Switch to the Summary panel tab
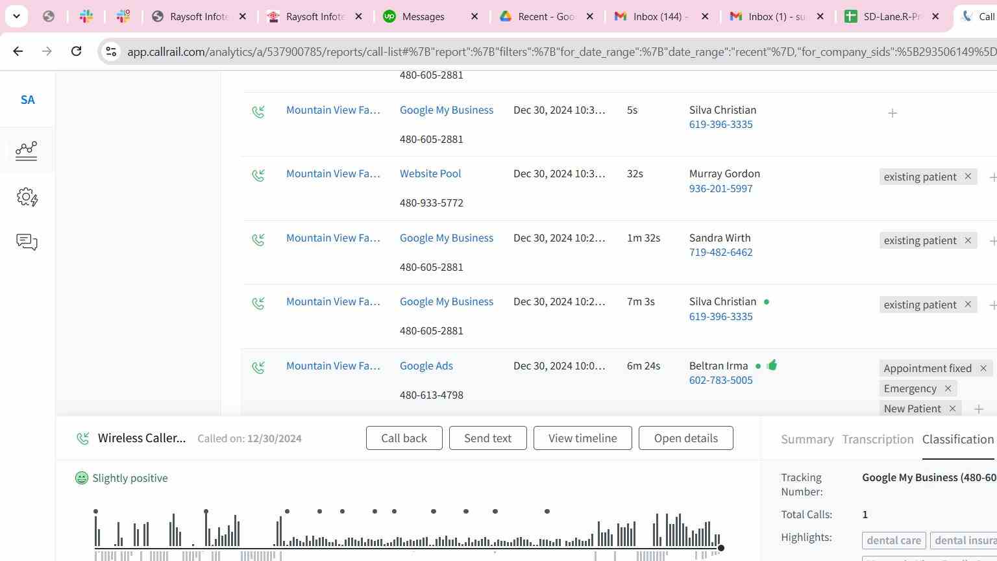Screen dimensions: 997x561 (807, 440)
